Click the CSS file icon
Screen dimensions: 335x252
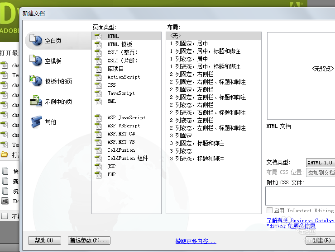[x=99, y=85]
